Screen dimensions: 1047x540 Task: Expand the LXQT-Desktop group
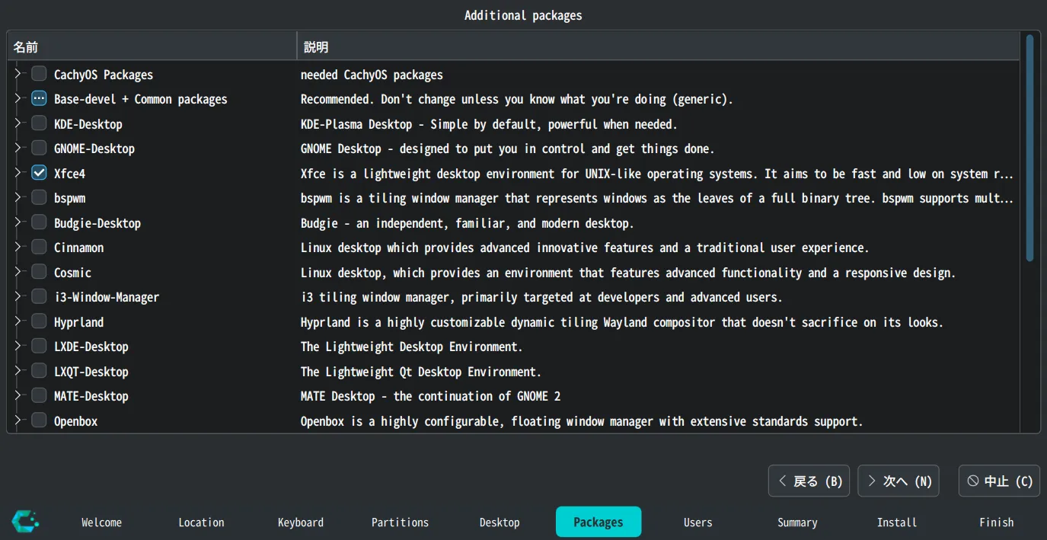click(x=18, y=371)
